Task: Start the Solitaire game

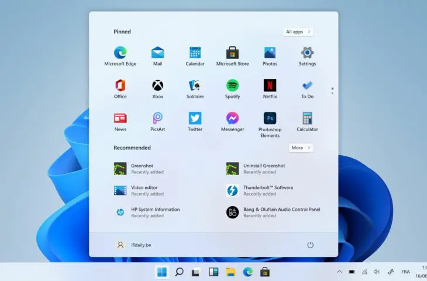Action: click(x=195, y=89)
